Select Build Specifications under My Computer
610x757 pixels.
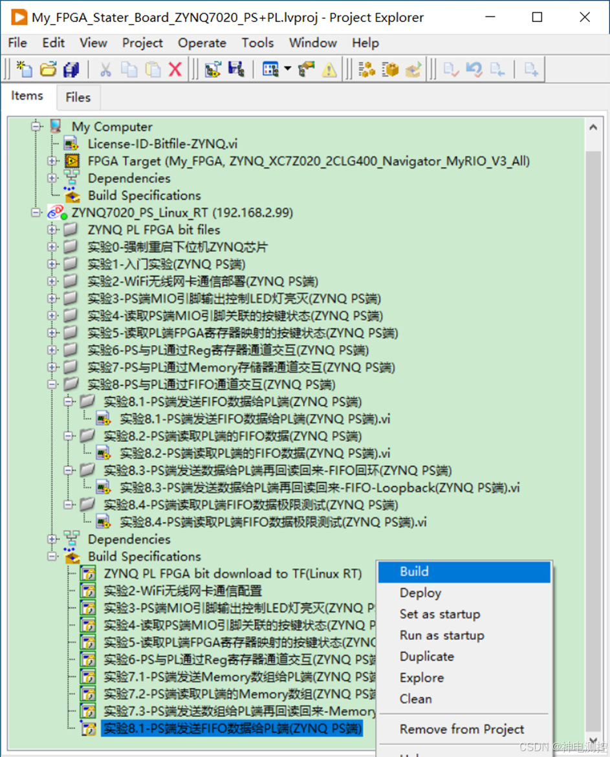coord(144,195)
